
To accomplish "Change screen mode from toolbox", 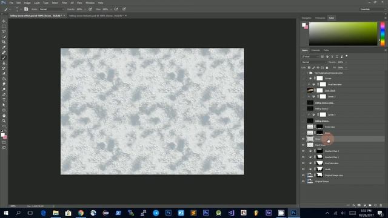I will click(4, 148).
